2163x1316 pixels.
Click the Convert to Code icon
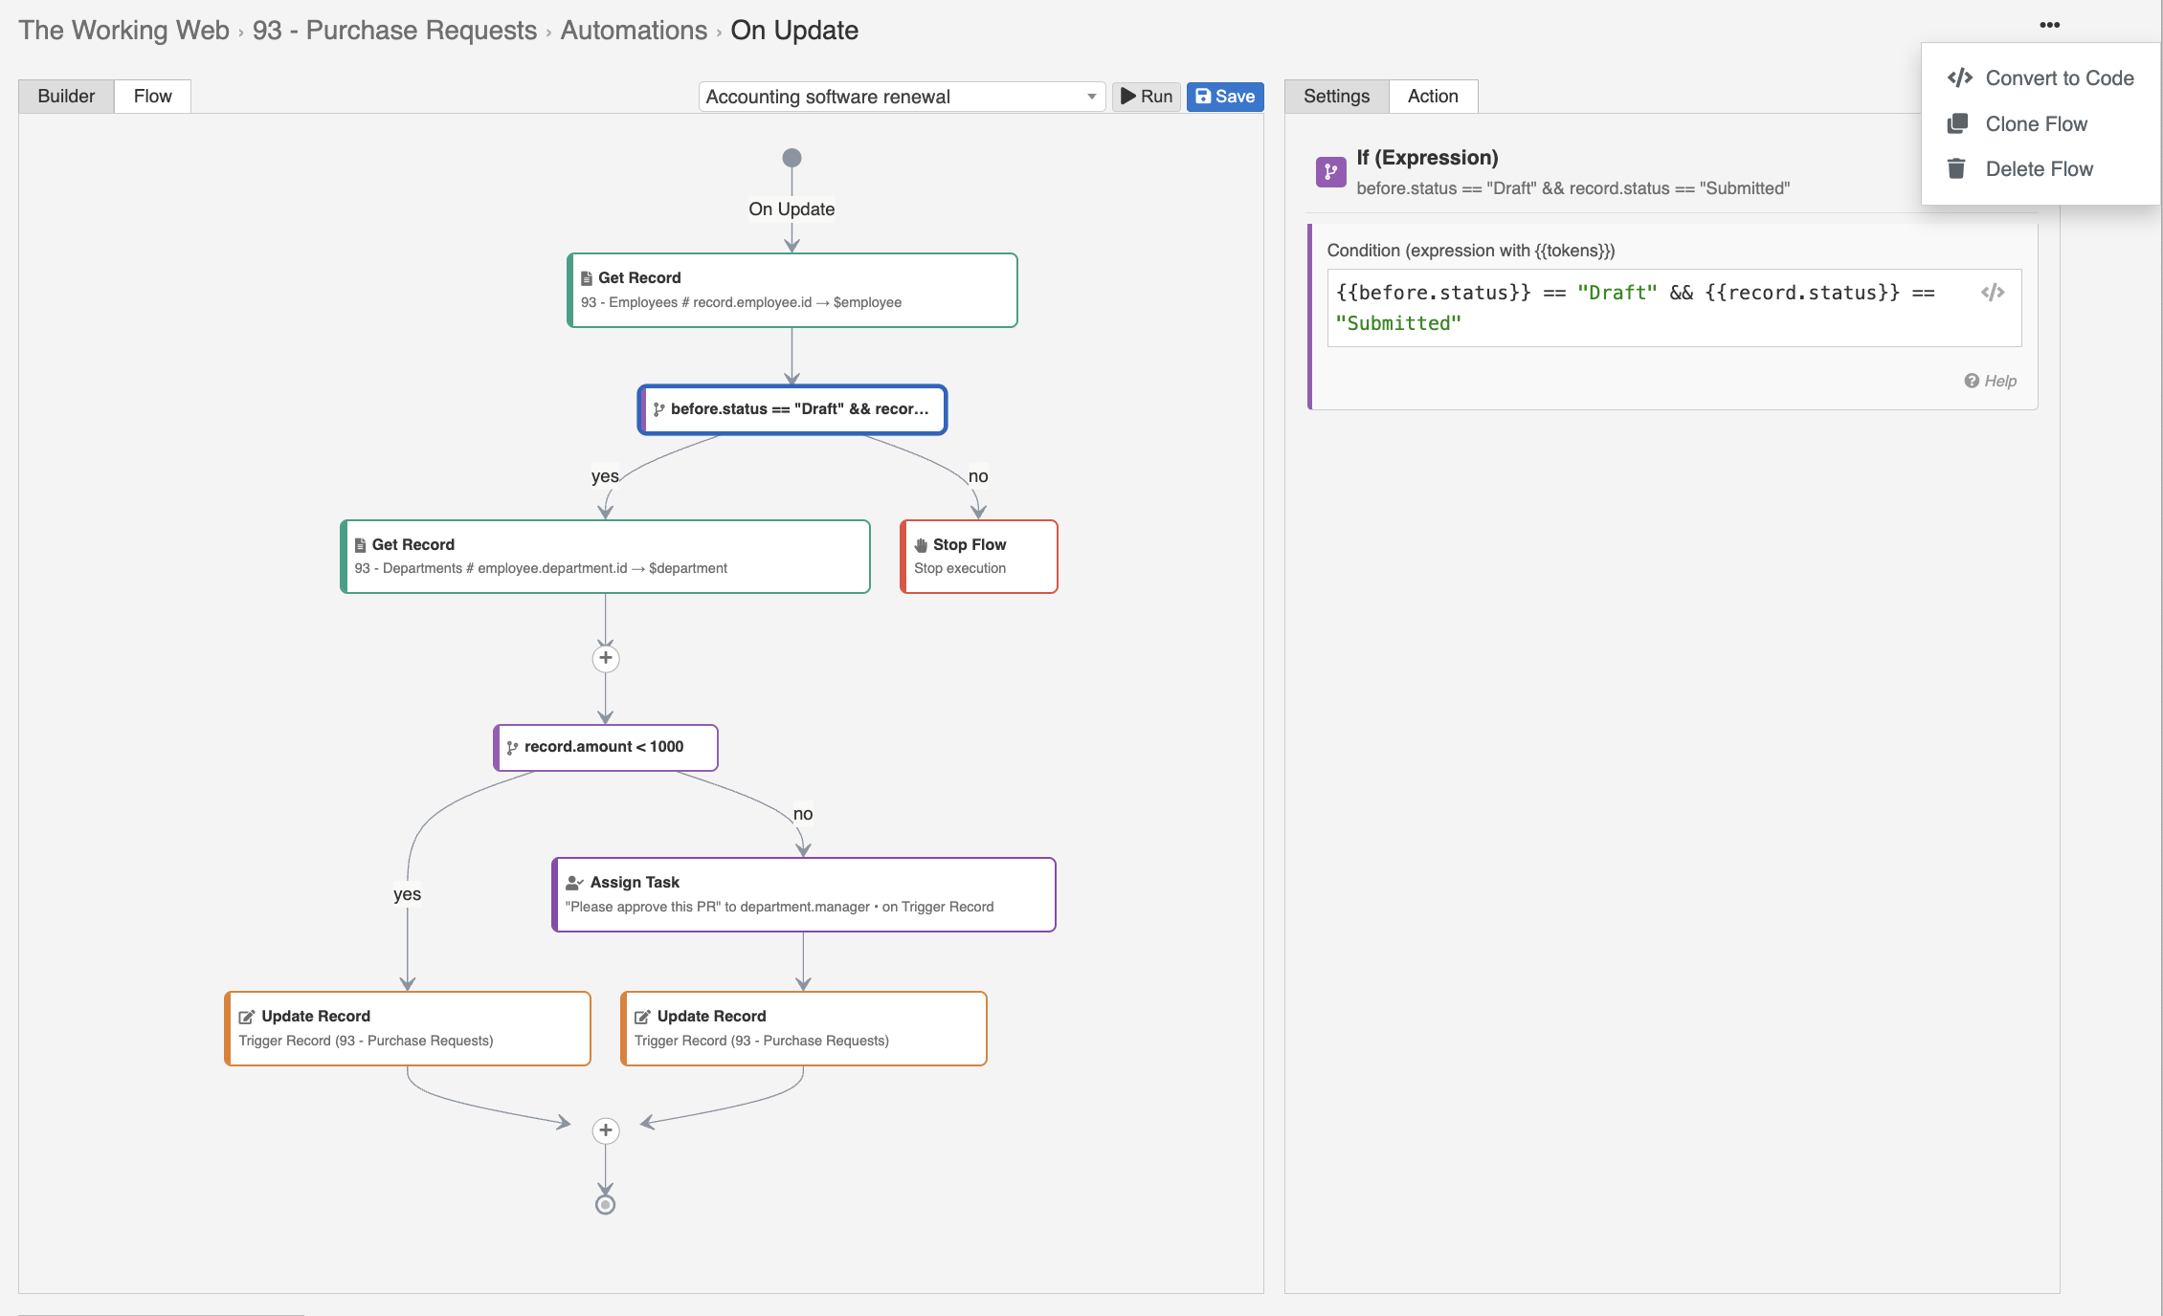[1959, 77]
